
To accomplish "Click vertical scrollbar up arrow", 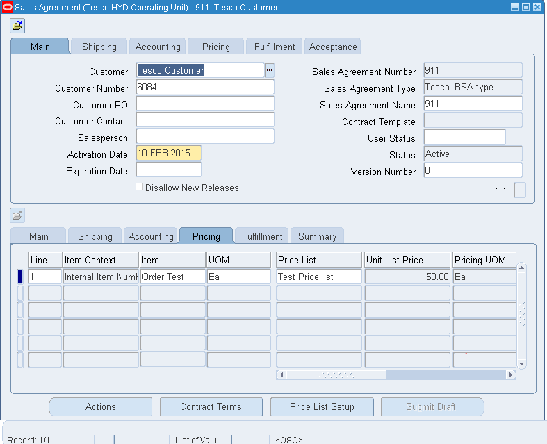I will (521, 268).
